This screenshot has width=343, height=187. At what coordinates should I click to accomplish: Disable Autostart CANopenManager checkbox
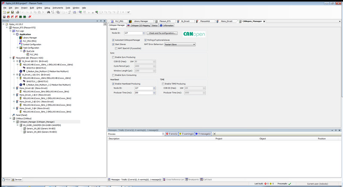(114, 40)
